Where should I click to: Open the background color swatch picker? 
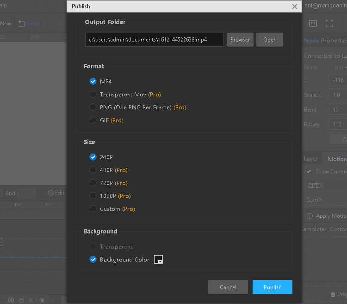click(x=158, y=260)
